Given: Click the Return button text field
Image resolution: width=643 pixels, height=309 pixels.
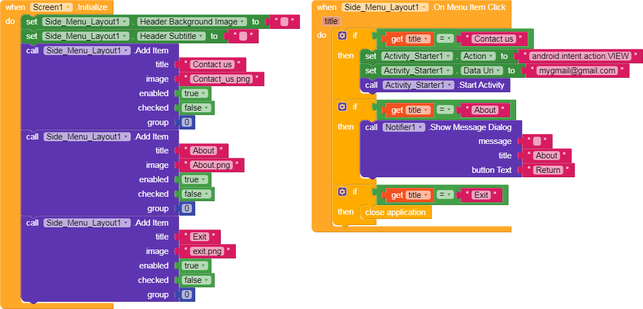Looking at the screenshot, I should tap(548, 170).
